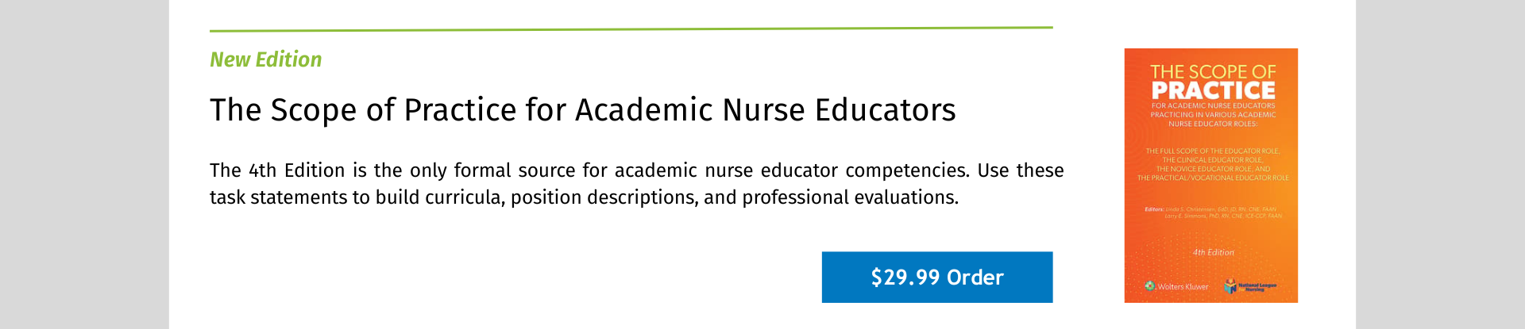Viewport: 1525px width, 329px height.
Task: Click the green "New Edition" label
Action: pos(265,59)
